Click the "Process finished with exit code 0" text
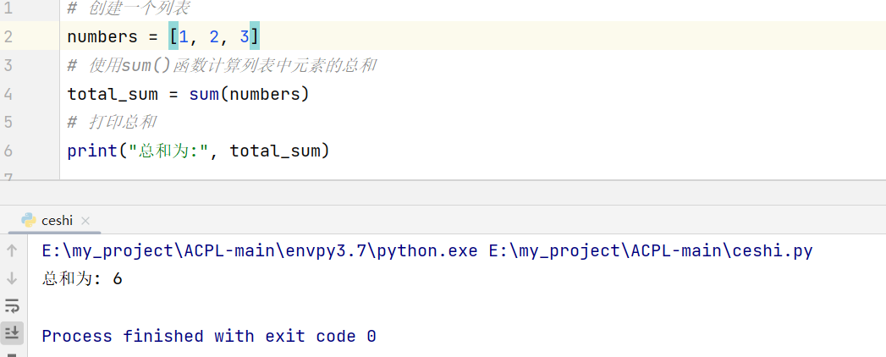 click(209, 336)
